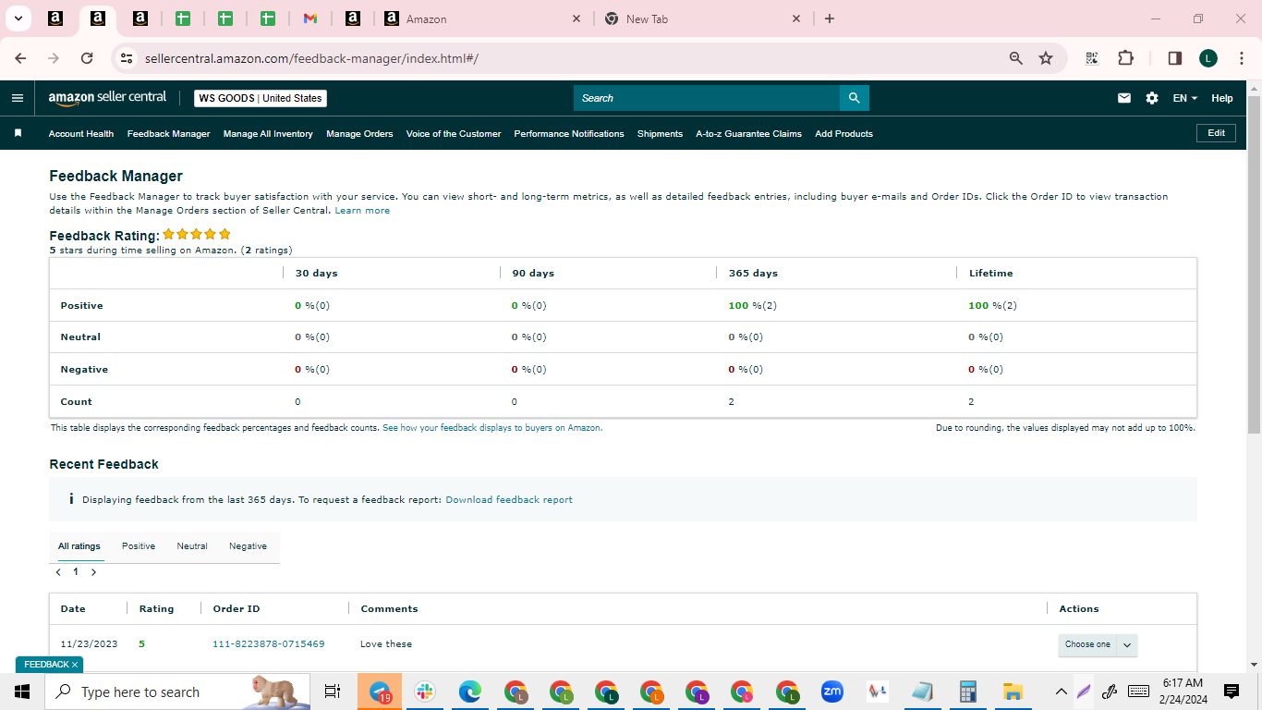Go to previous feedback page arrow
The image size is (1262, 710).
[58, 572]
